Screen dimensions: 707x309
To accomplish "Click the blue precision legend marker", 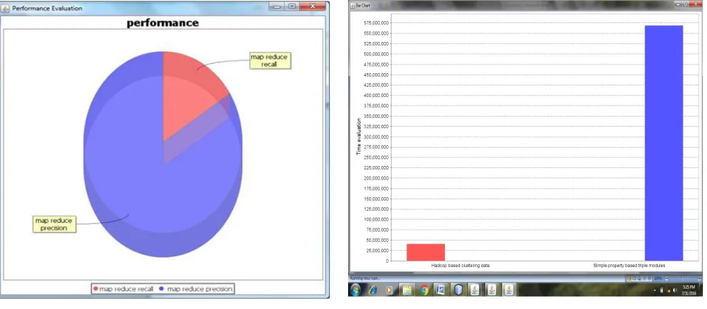I will click(x=161, y=289).
